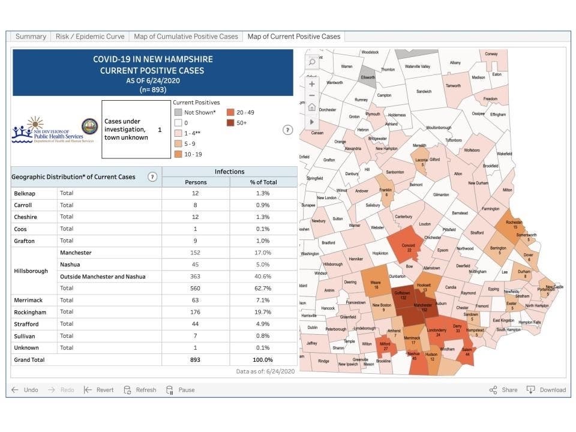
Task: Open the Risk / Epidemic Curve tab
Action: click(x=90, y=37)
